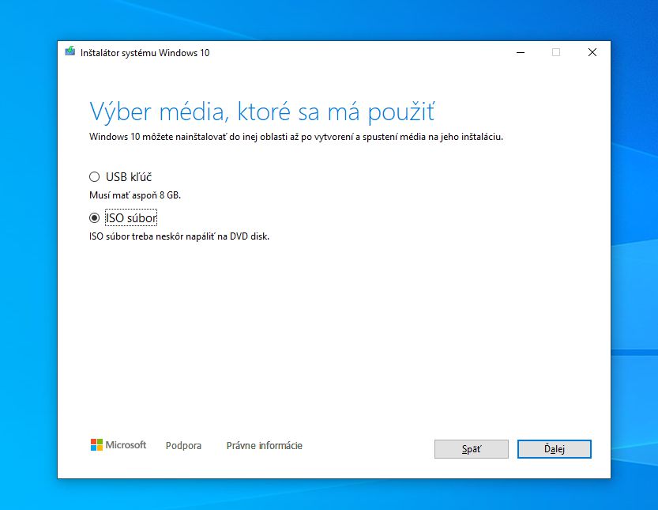Select the USB kľúč radio option
The image size is (658, 510).
click(95, 177)
